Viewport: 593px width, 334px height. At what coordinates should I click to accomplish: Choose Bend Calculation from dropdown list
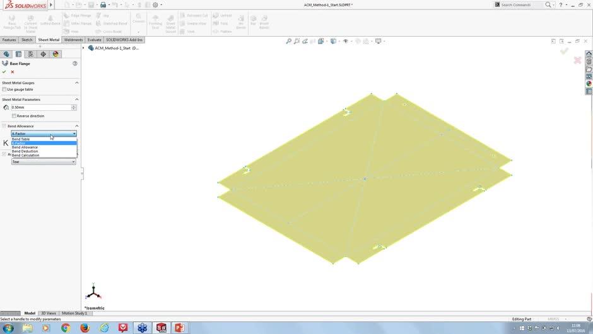click(x=44, y=155)
